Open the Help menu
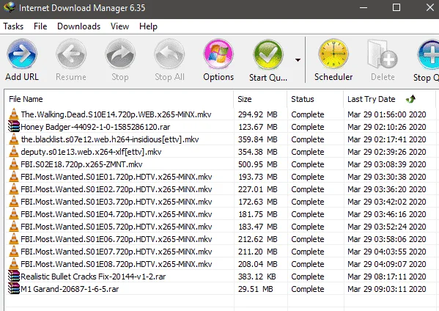This screenshot has height=311, width=439. click(x=148, y=26)
